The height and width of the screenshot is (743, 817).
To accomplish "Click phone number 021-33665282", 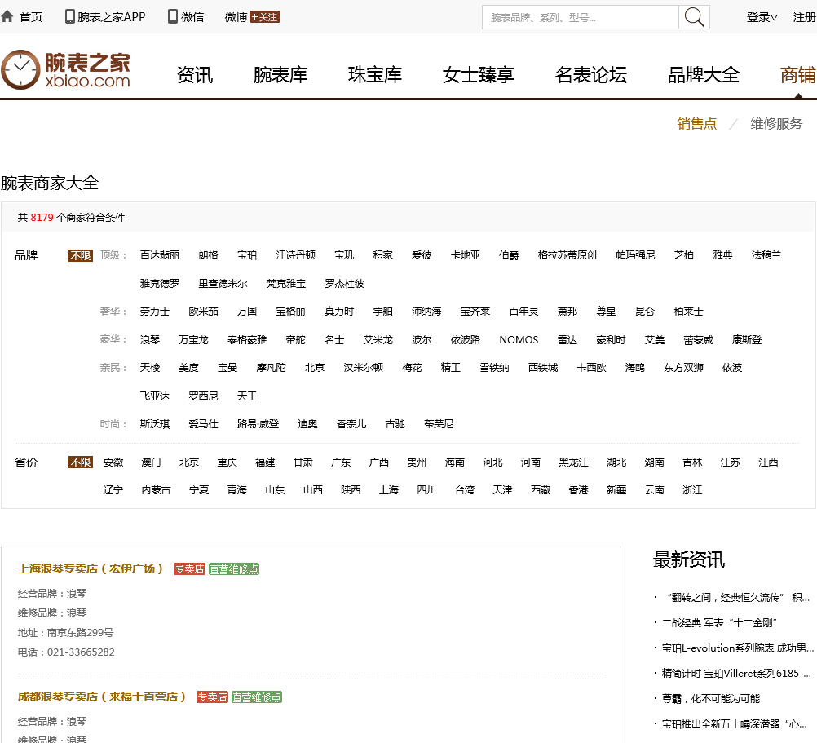I will point(81,652).
